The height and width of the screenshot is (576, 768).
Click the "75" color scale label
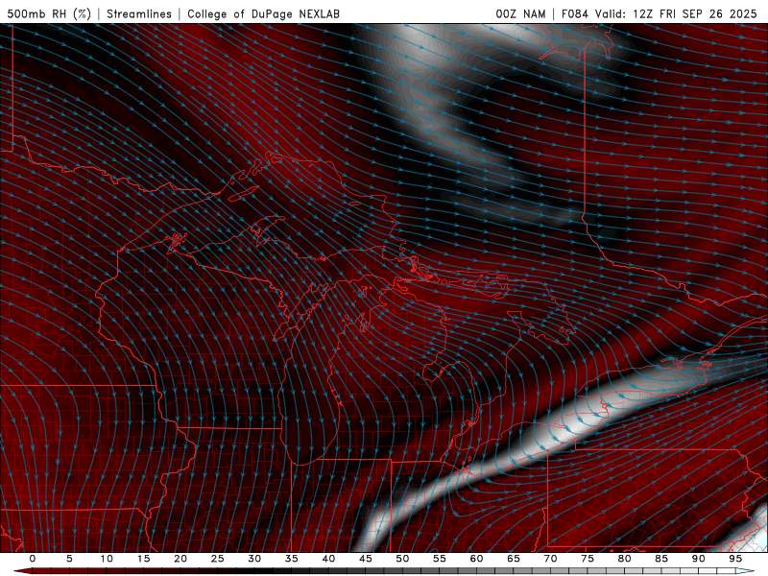[x=588, y=559]
